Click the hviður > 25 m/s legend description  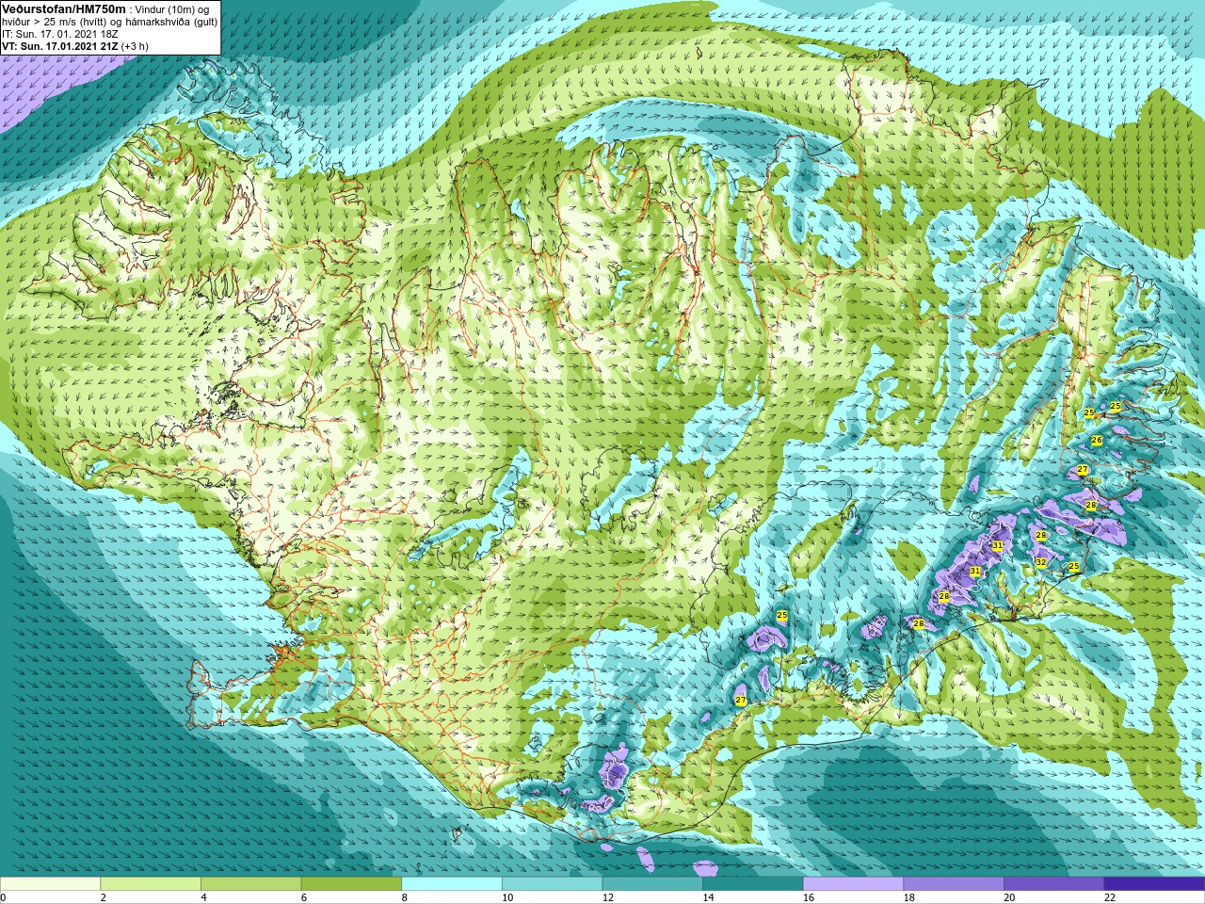[109, 22]
